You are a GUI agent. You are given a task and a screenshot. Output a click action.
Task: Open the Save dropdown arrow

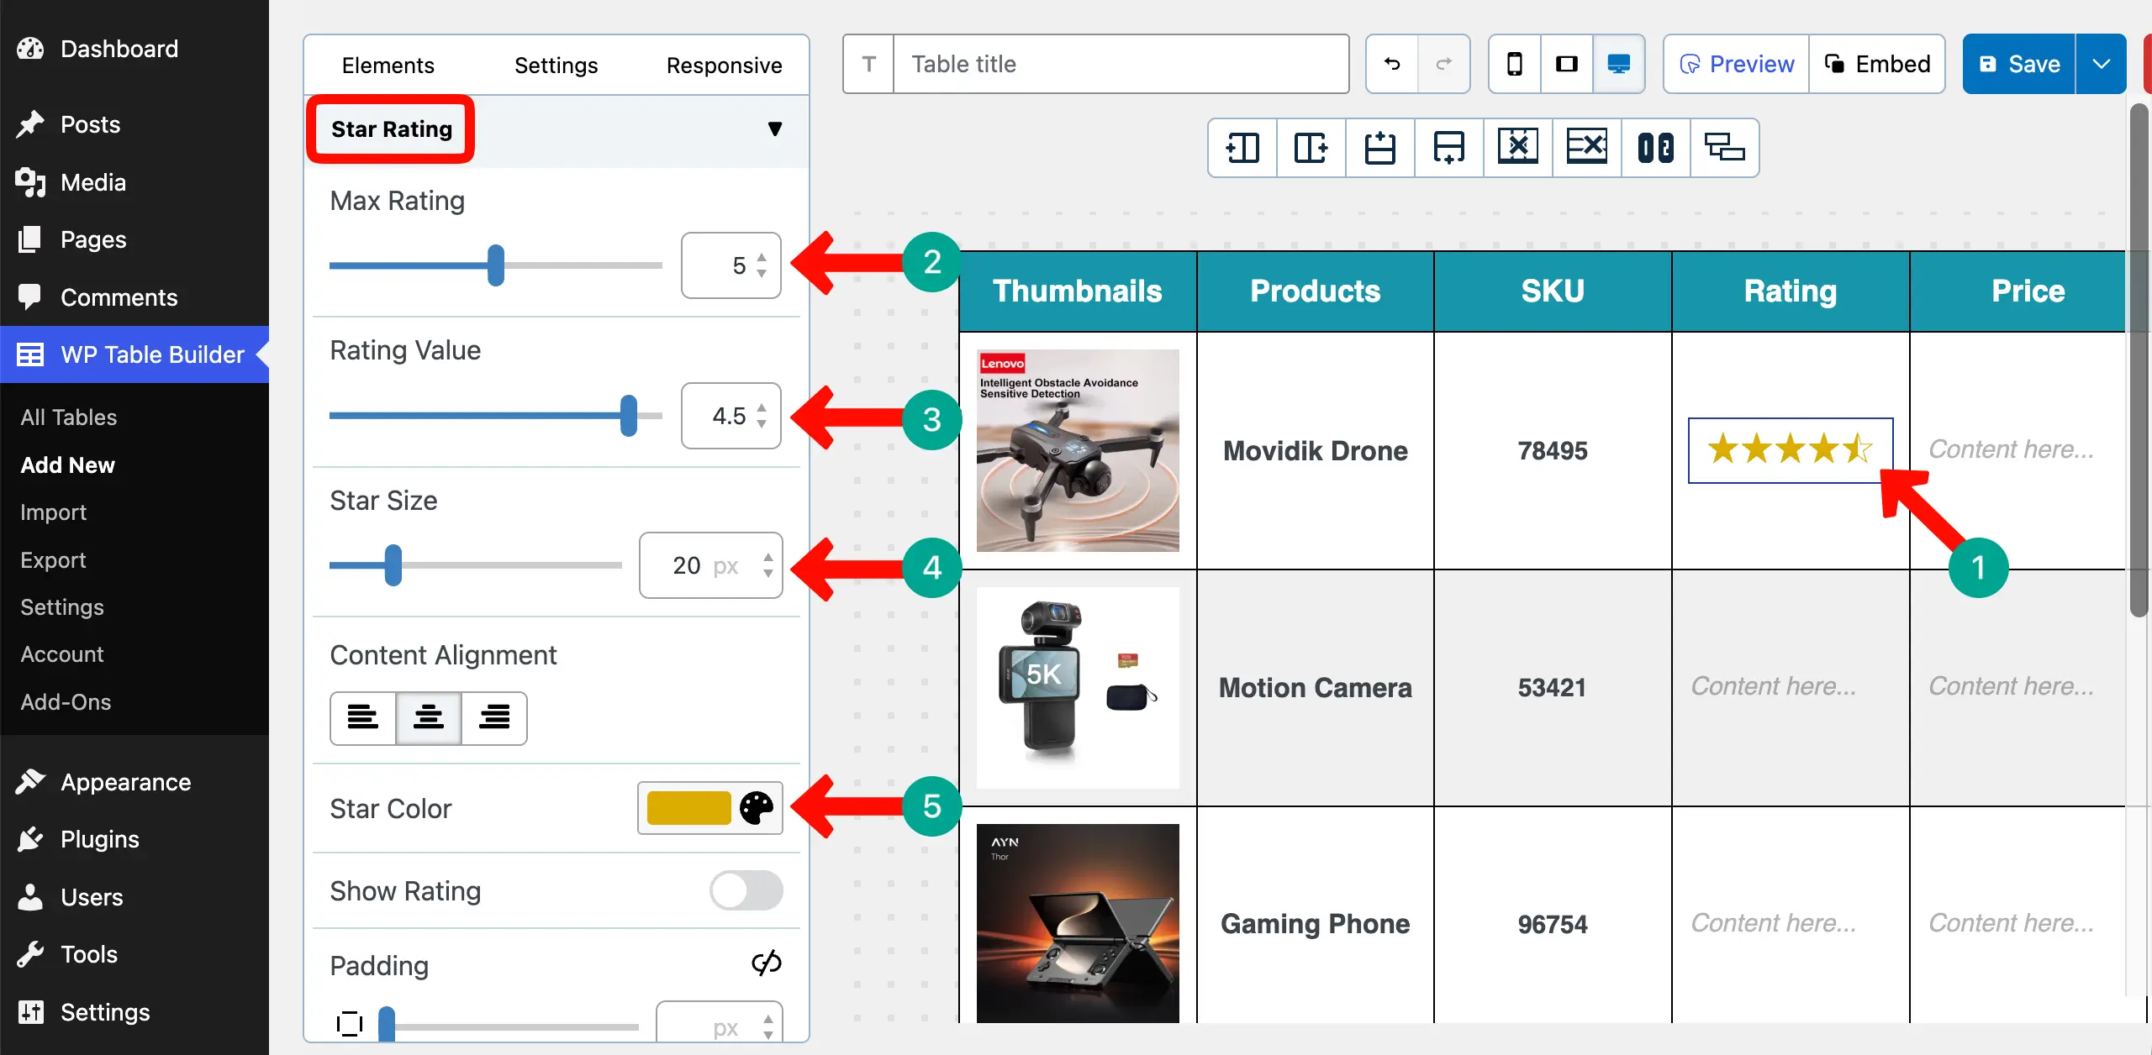click(2101, 63)
